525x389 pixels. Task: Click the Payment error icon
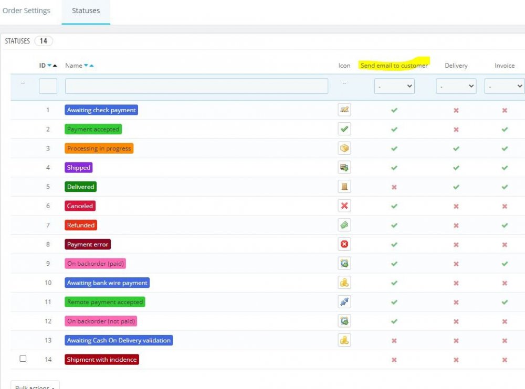[344, 244]
